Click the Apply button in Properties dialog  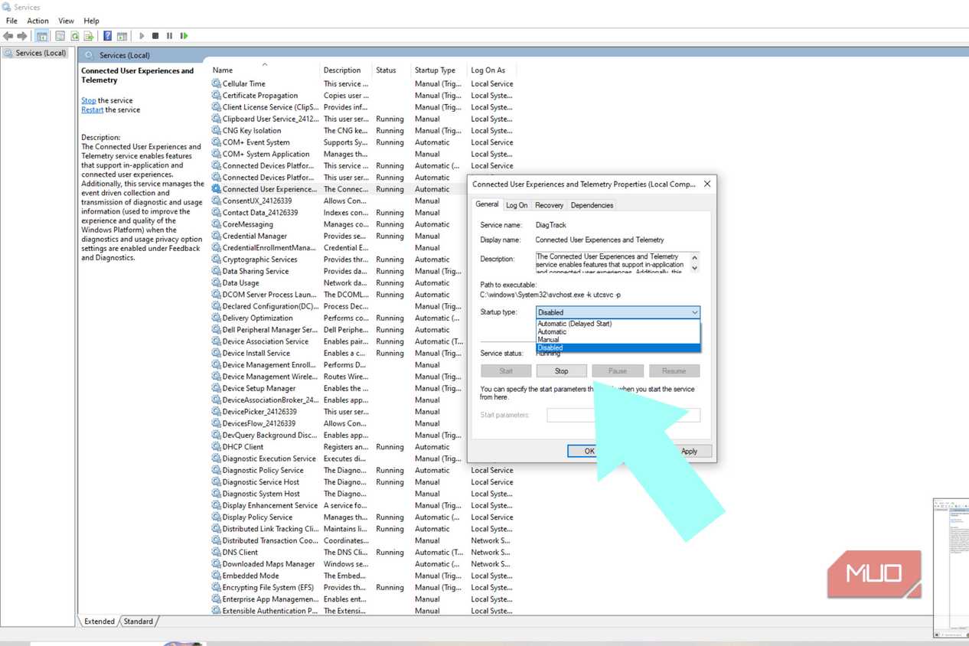[x=689, y=452]
